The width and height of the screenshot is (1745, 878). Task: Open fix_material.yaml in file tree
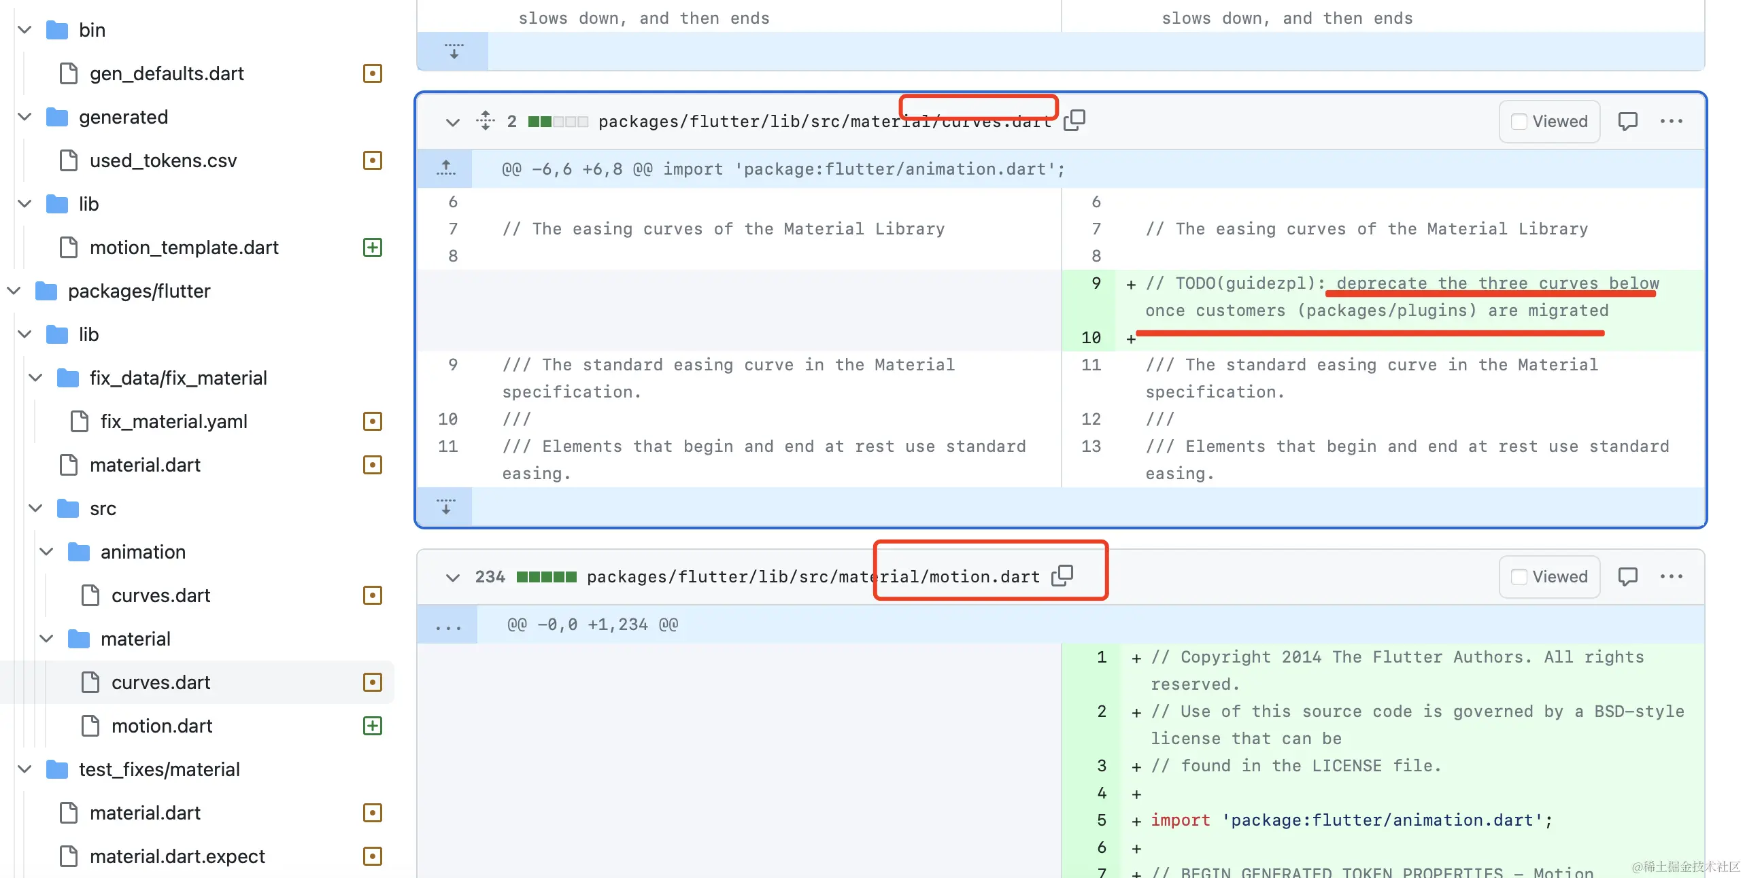pyautogui.click(x=174, y=421)
